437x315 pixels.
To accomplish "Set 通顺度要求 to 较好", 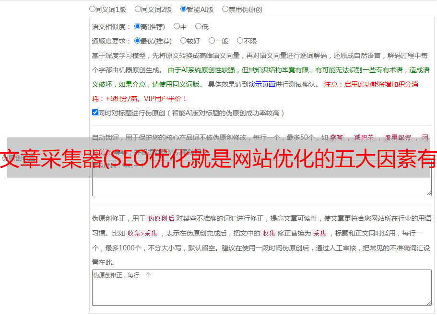I will point(183,41).
